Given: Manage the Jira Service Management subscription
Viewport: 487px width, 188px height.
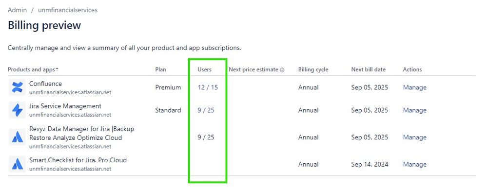Looking at the screenshot, I should coord(415,110).
